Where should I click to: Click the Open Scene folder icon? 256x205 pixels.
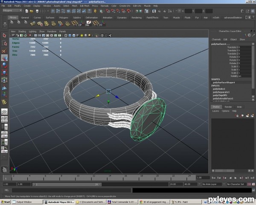[32, 11]
